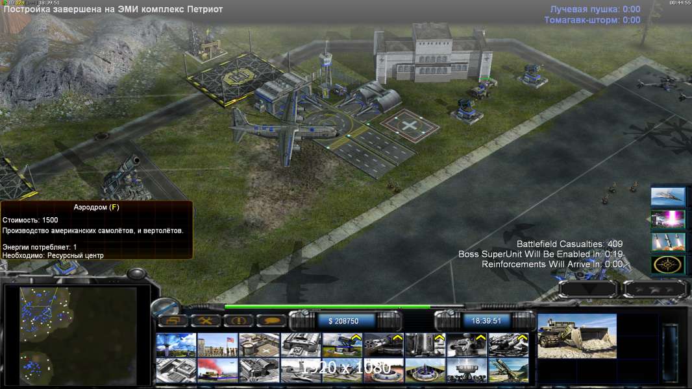
Task: Pick the hangar building build icon
Action: 259,370
